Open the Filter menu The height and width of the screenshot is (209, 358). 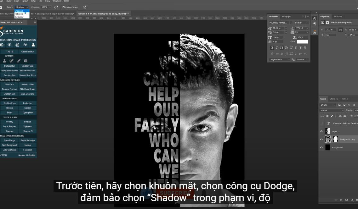pyautogui.click(x=33, y=1)
